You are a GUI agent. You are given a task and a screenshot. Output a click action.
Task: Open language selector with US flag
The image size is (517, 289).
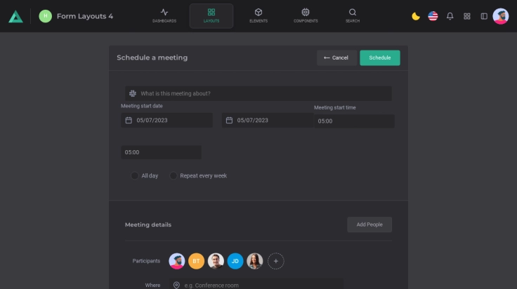click(x=433, y=16)
